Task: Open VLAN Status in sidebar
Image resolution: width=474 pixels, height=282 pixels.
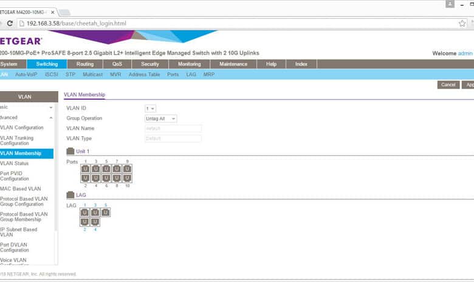Action: 14,163
